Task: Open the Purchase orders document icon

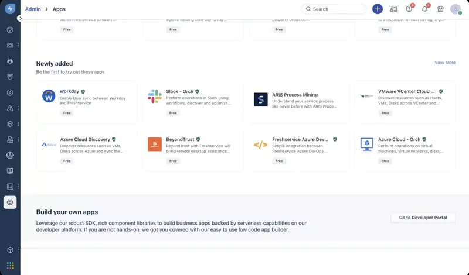Action: 10,139
